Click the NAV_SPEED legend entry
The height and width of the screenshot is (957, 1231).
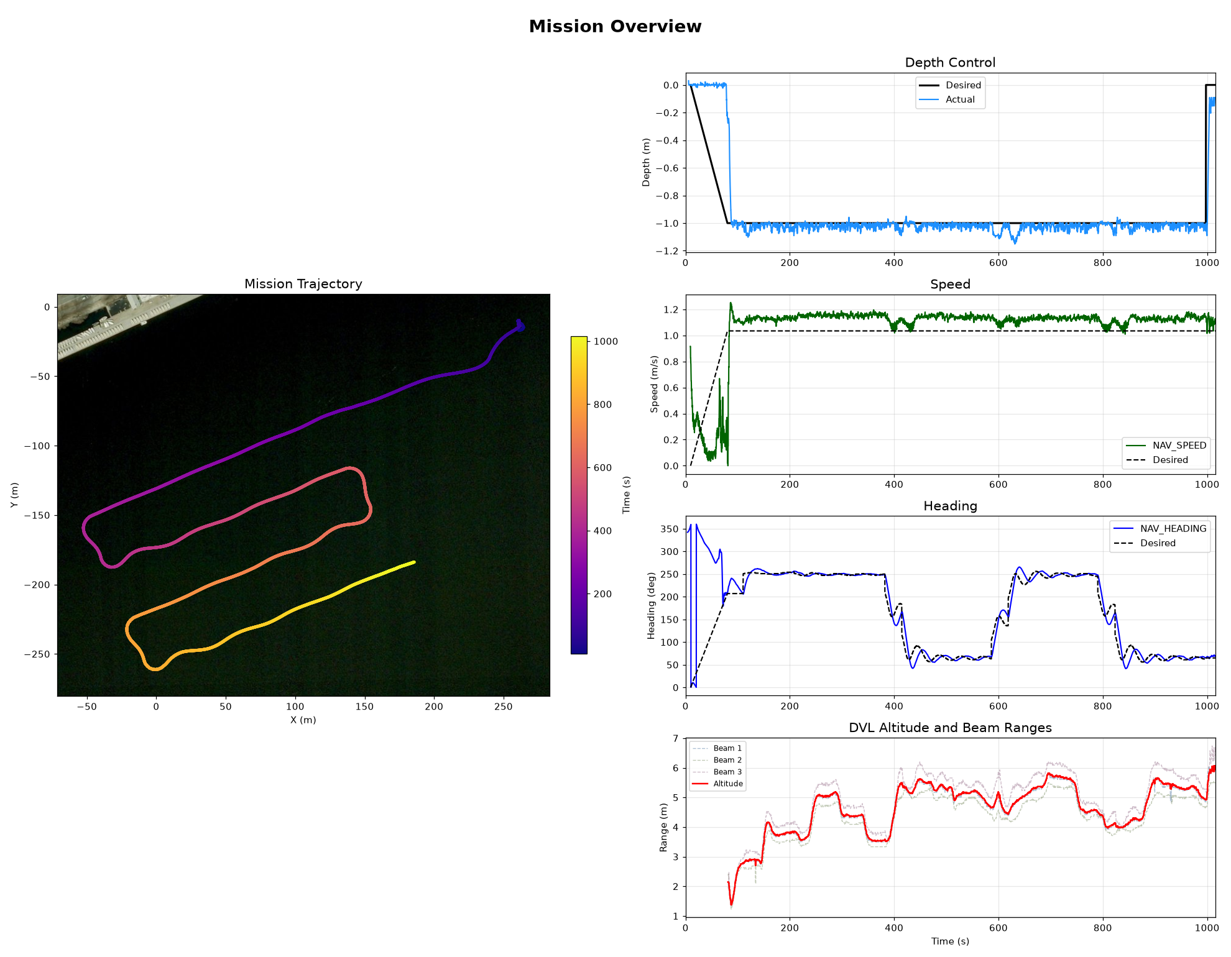[x=1166, y=446]
